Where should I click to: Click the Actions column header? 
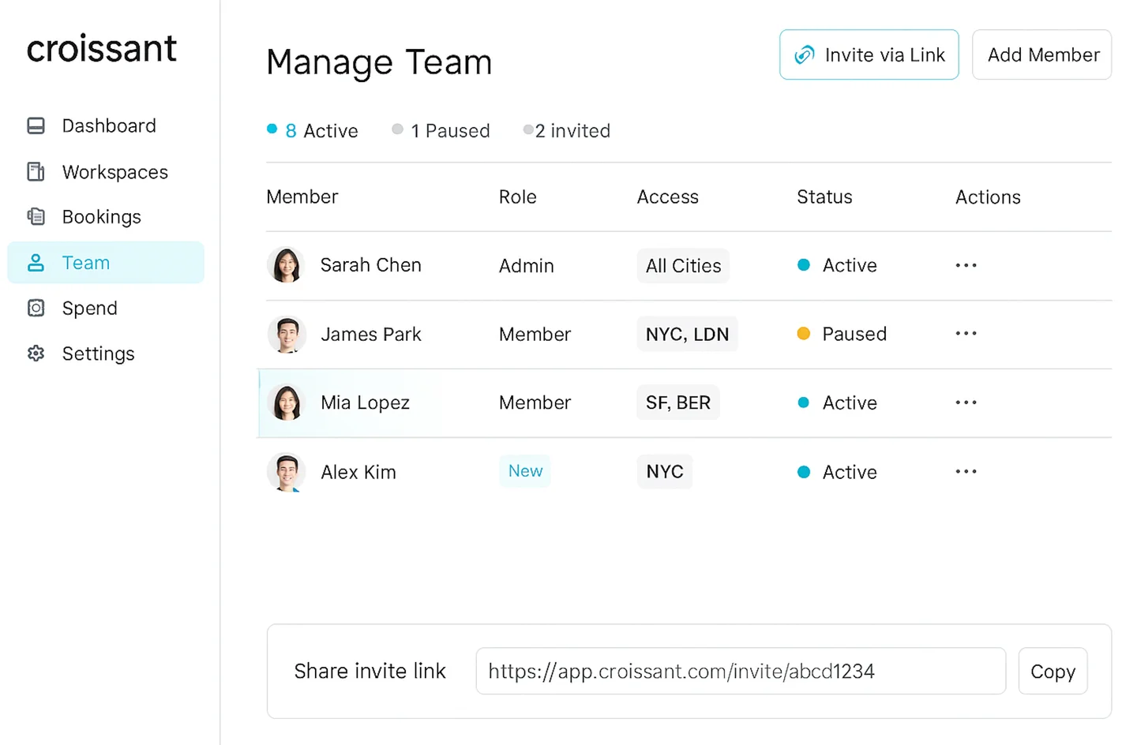[x=988, y=197]
